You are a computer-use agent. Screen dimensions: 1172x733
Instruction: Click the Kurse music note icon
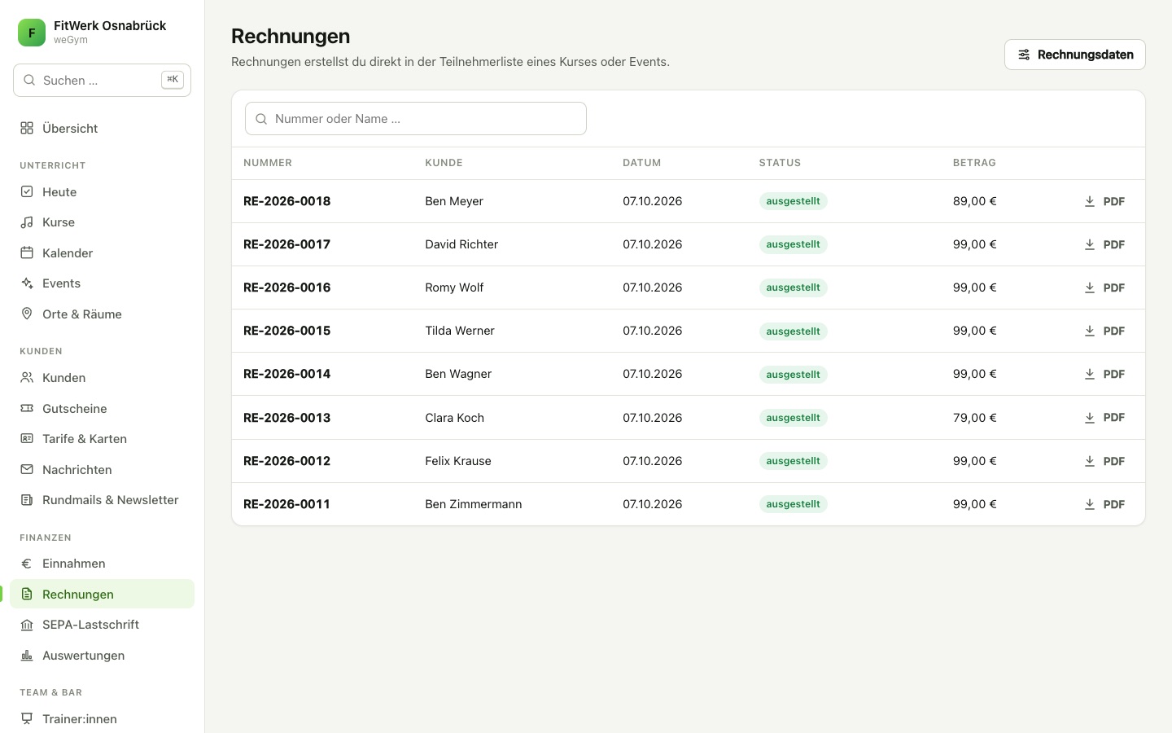(x=27, y=222)
